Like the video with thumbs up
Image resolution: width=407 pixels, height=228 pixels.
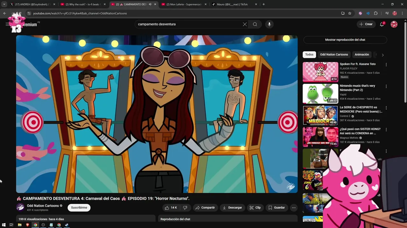pos(171,208)
